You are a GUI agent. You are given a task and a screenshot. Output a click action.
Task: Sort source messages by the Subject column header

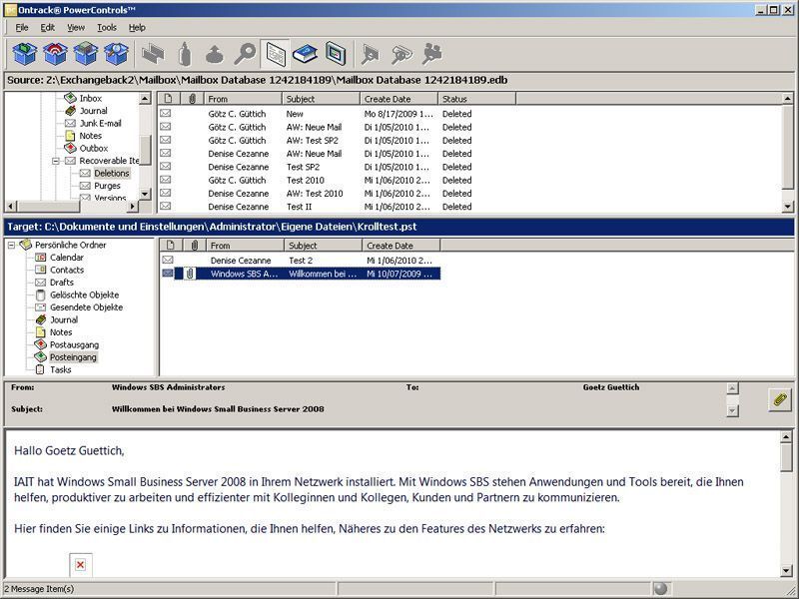(x=310, y=98)
